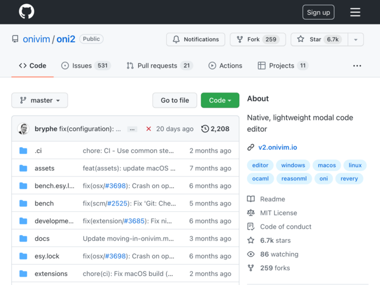Switch to the Code tab
The width and height of the screenshot is (380, 285).
(x=33, y=66)
